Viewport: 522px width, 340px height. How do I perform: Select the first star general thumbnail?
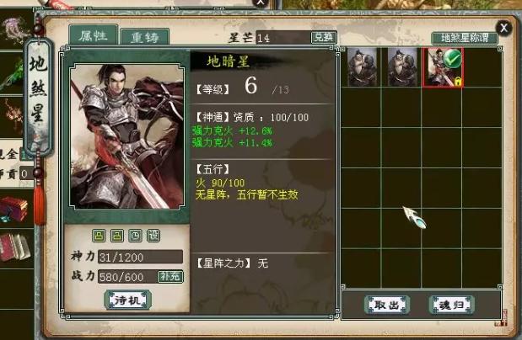[x=362, y=66]
